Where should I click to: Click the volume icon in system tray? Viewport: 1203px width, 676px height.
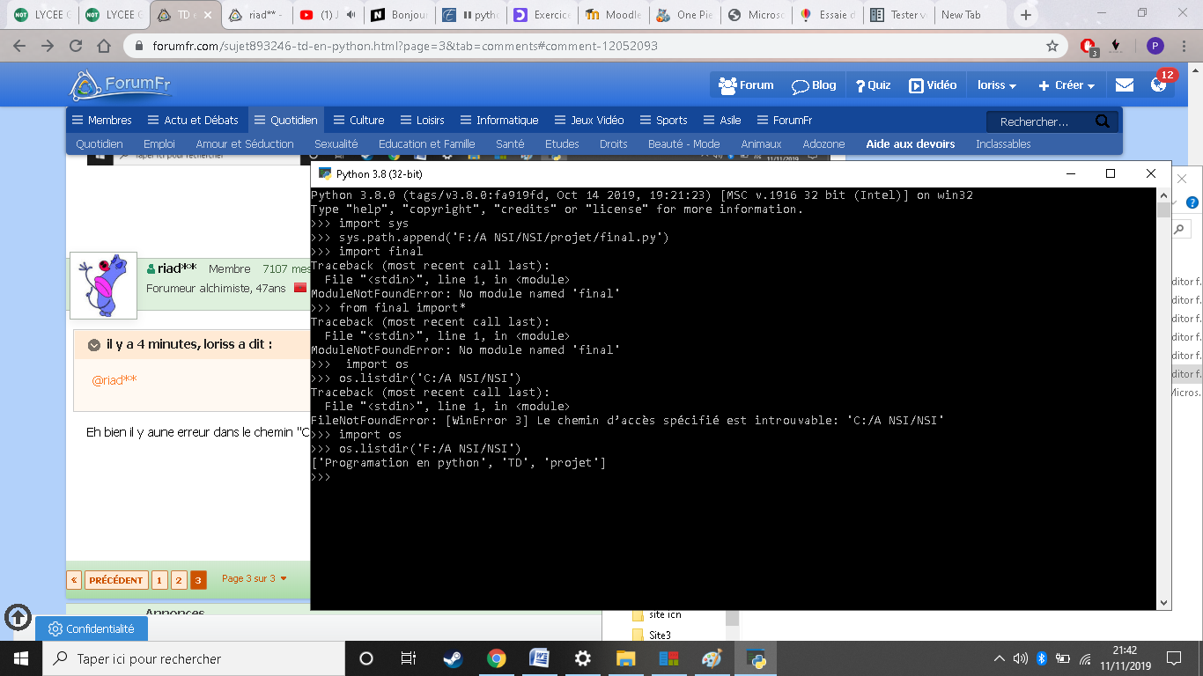click(1021, 658)
